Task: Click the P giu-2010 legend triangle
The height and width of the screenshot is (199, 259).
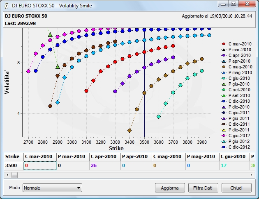Action: tap(224, 84)
